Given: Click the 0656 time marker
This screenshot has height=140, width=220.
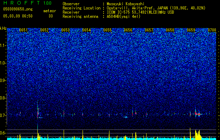Looking at the screenshot, I should (128, 30).
